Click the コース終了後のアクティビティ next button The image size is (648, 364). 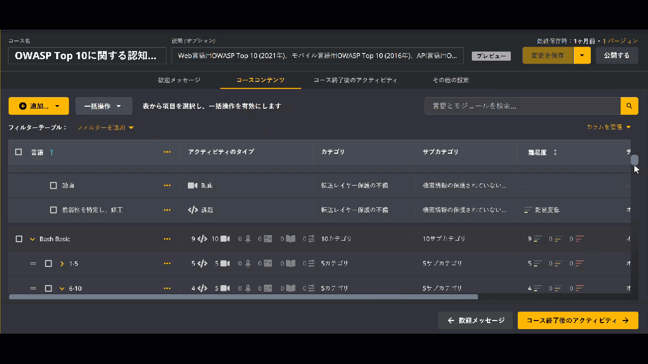tap(578, 321)
